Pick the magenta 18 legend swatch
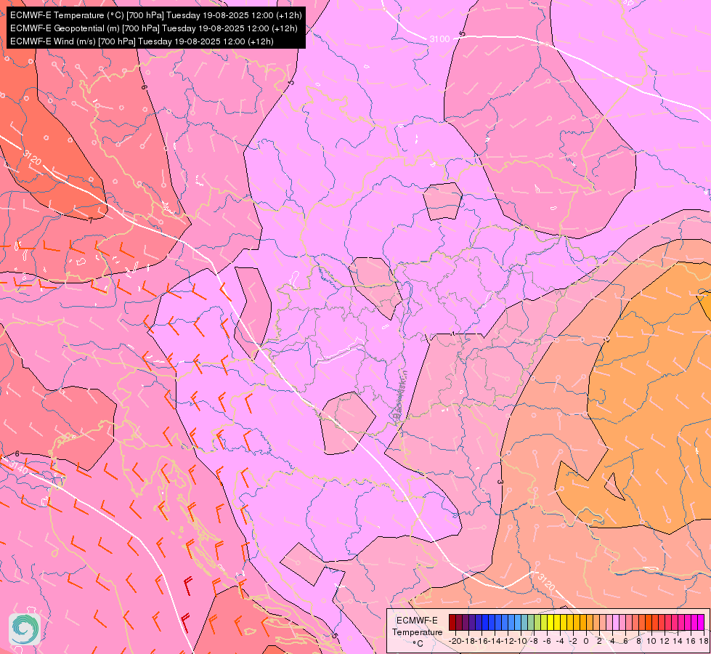711x654 pixels. click(x=701, y=622)
